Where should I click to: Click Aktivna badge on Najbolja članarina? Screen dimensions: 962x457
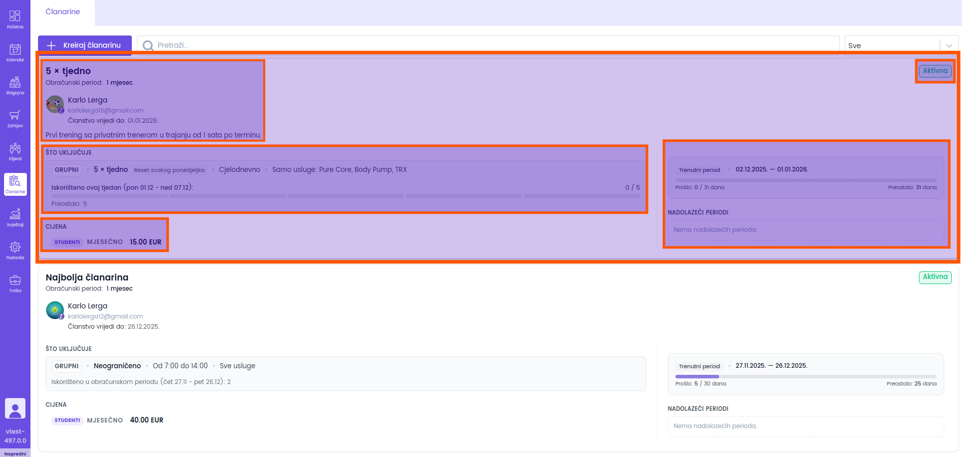935,277
